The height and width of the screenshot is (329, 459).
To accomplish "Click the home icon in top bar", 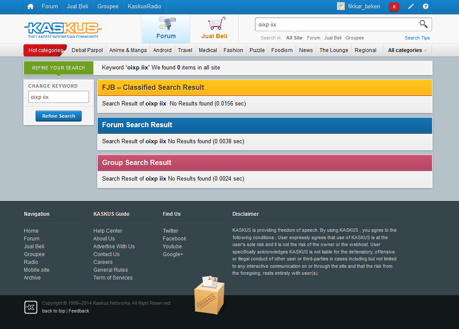I will click(30, 7).
